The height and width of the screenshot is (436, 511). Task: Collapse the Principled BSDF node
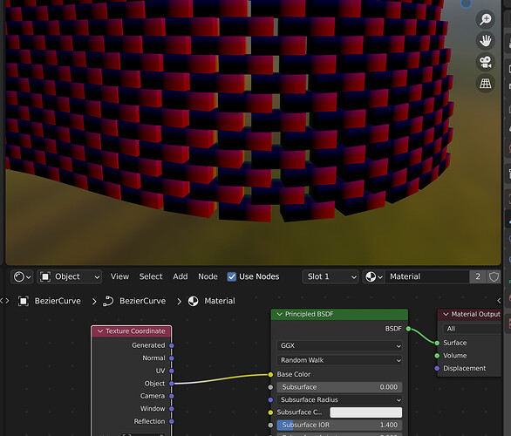[x=279, y=314]
